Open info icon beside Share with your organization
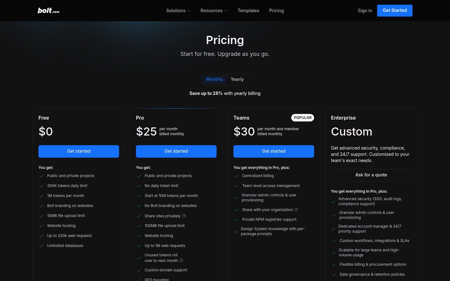Image resolution: width=450 pixels, height=281 pixels. [x=296, y=210]
